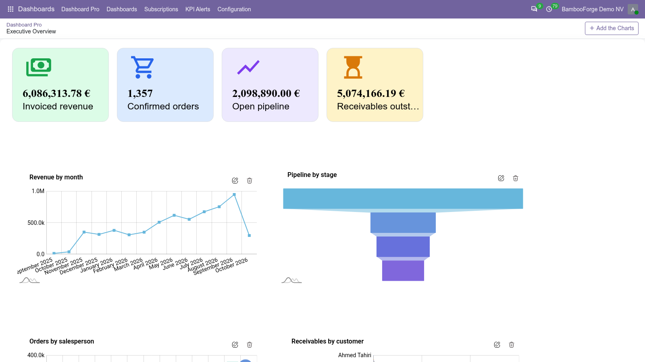Open the activities clock icon
The width and height of the screenshot is (645, 362).
point(549,9)
